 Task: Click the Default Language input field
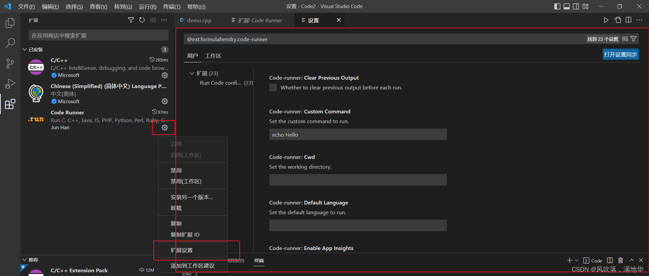tap(358, 225)
